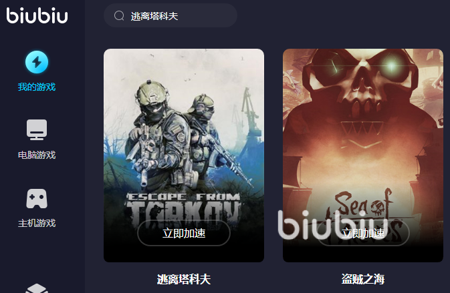The image size is (450, 293).
Task: Focus the search field containing 逃离塔科夫
Action: [x=171, y=15]
